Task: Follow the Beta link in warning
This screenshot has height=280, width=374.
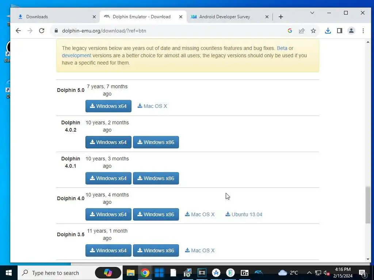Action: [282, 48]
